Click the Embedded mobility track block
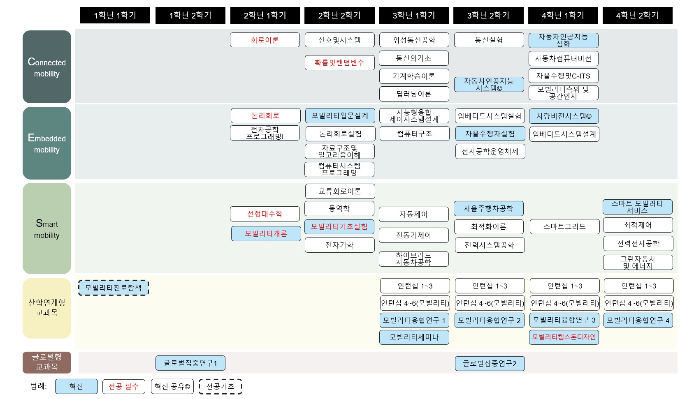Viewport: 687px width, 399px height. click(47, 143)
